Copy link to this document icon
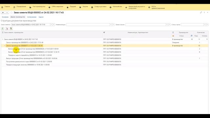This screenshot has width=210, height=118. (201, 12)
